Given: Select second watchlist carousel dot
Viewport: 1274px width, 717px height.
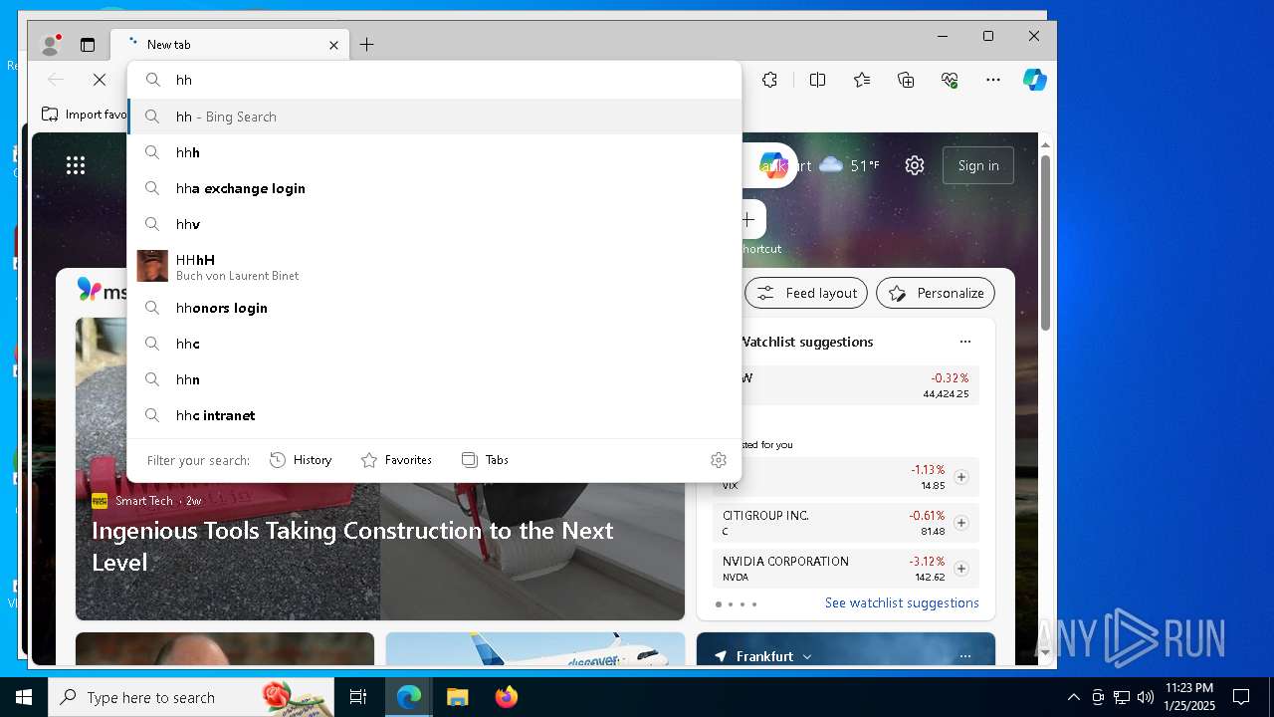Looking at the screenshot, I should [x=730, y=604].
